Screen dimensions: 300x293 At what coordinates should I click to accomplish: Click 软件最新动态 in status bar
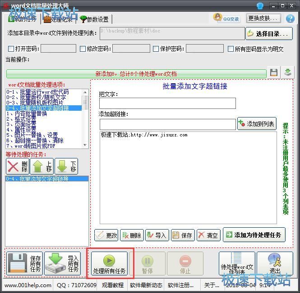tap(146, 285)
